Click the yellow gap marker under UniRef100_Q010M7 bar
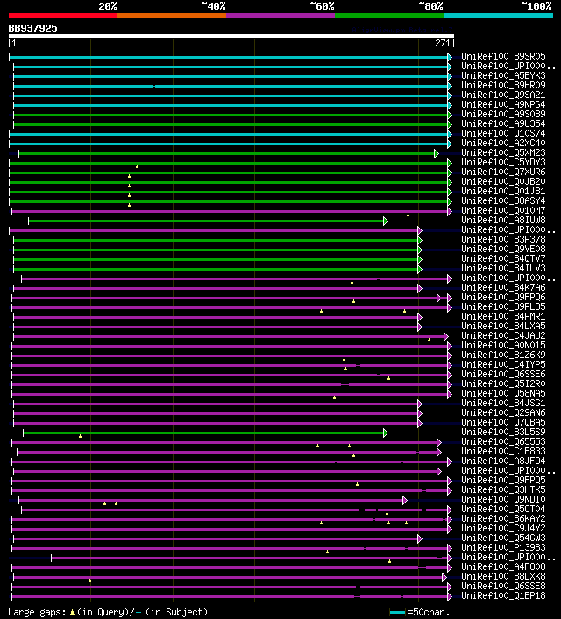 tap(408, 215)
